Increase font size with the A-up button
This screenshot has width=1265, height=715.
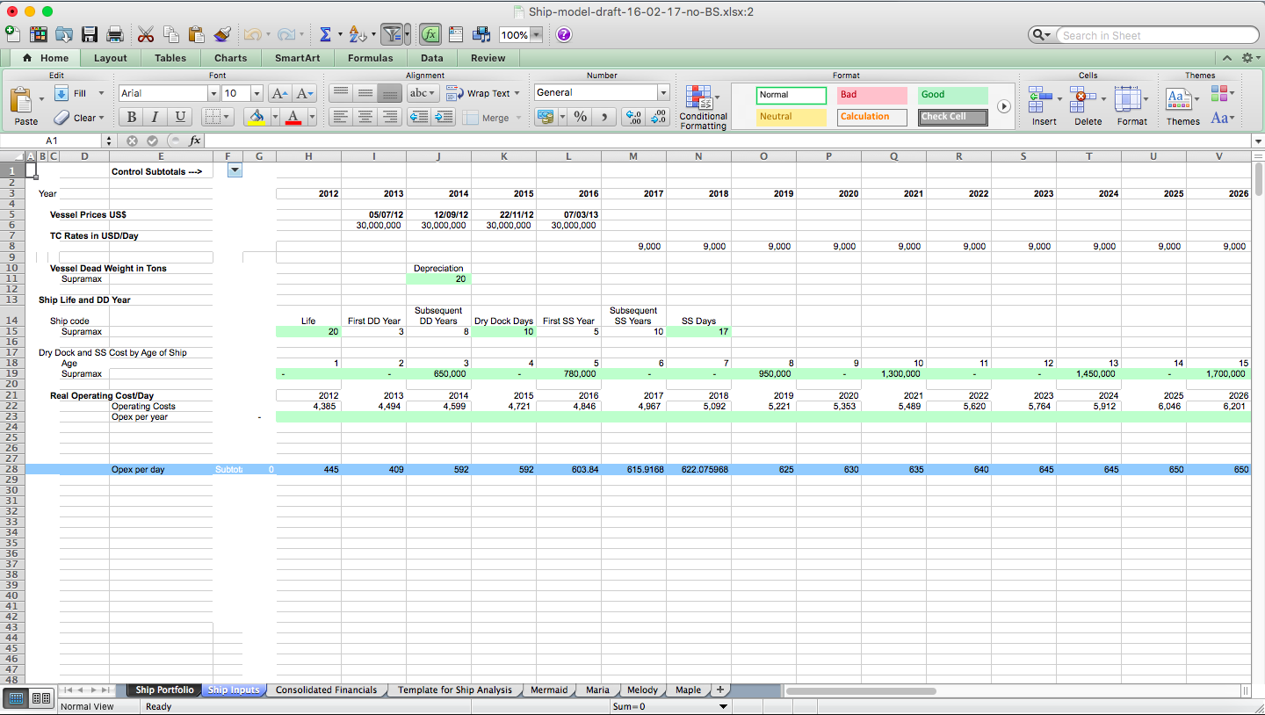tap(279, 93)
